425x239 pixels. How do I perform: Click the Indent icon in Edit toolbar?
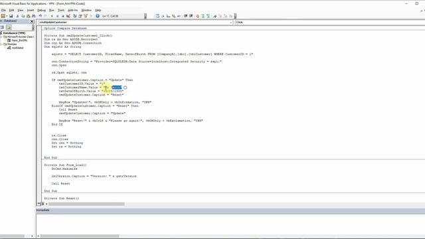[x=186, y=16]
